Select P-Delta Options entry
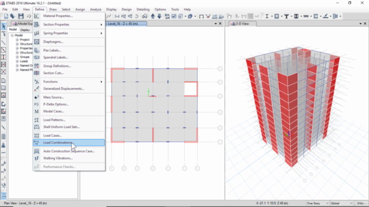The width and height of the screenshot is (369, 207). (x=69, y=104)
